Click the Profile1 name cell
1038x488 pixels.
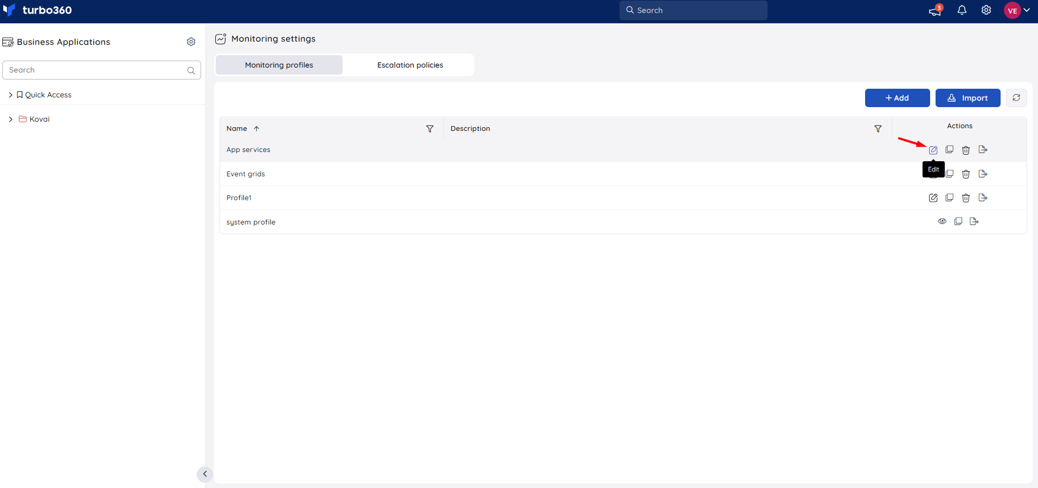click(x=239, y=198)
